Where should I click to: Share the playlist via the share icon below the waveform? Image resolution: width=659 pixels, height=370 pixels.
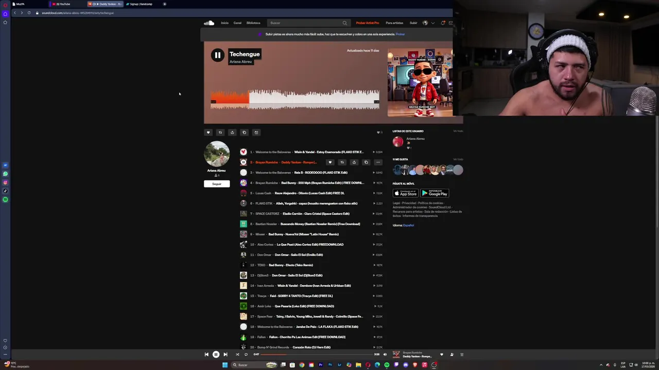232,132
